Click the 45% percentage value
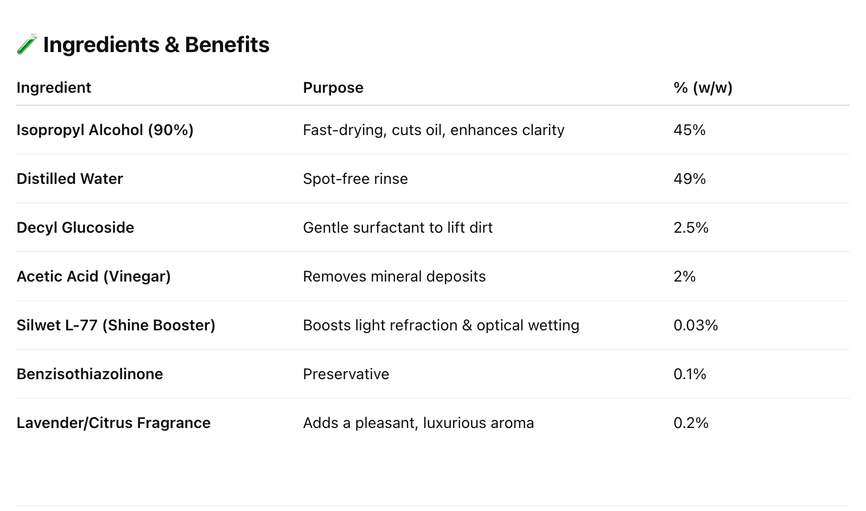 [x=690, y=130]
